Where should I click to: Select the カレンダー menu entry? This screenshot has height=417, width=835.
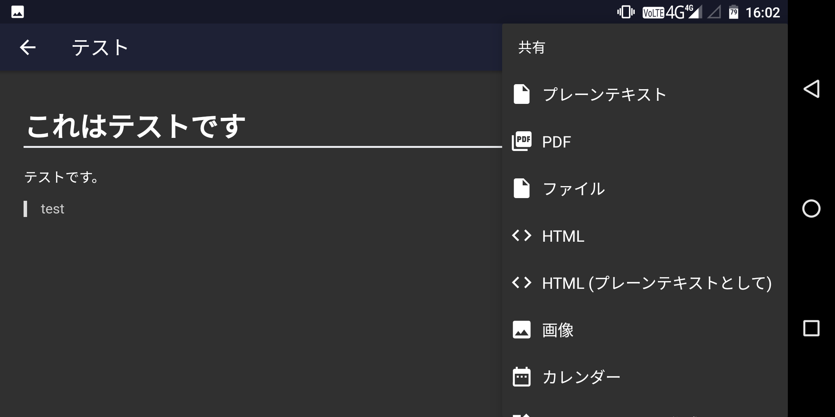pyautogui.click(x=581, y=377)
